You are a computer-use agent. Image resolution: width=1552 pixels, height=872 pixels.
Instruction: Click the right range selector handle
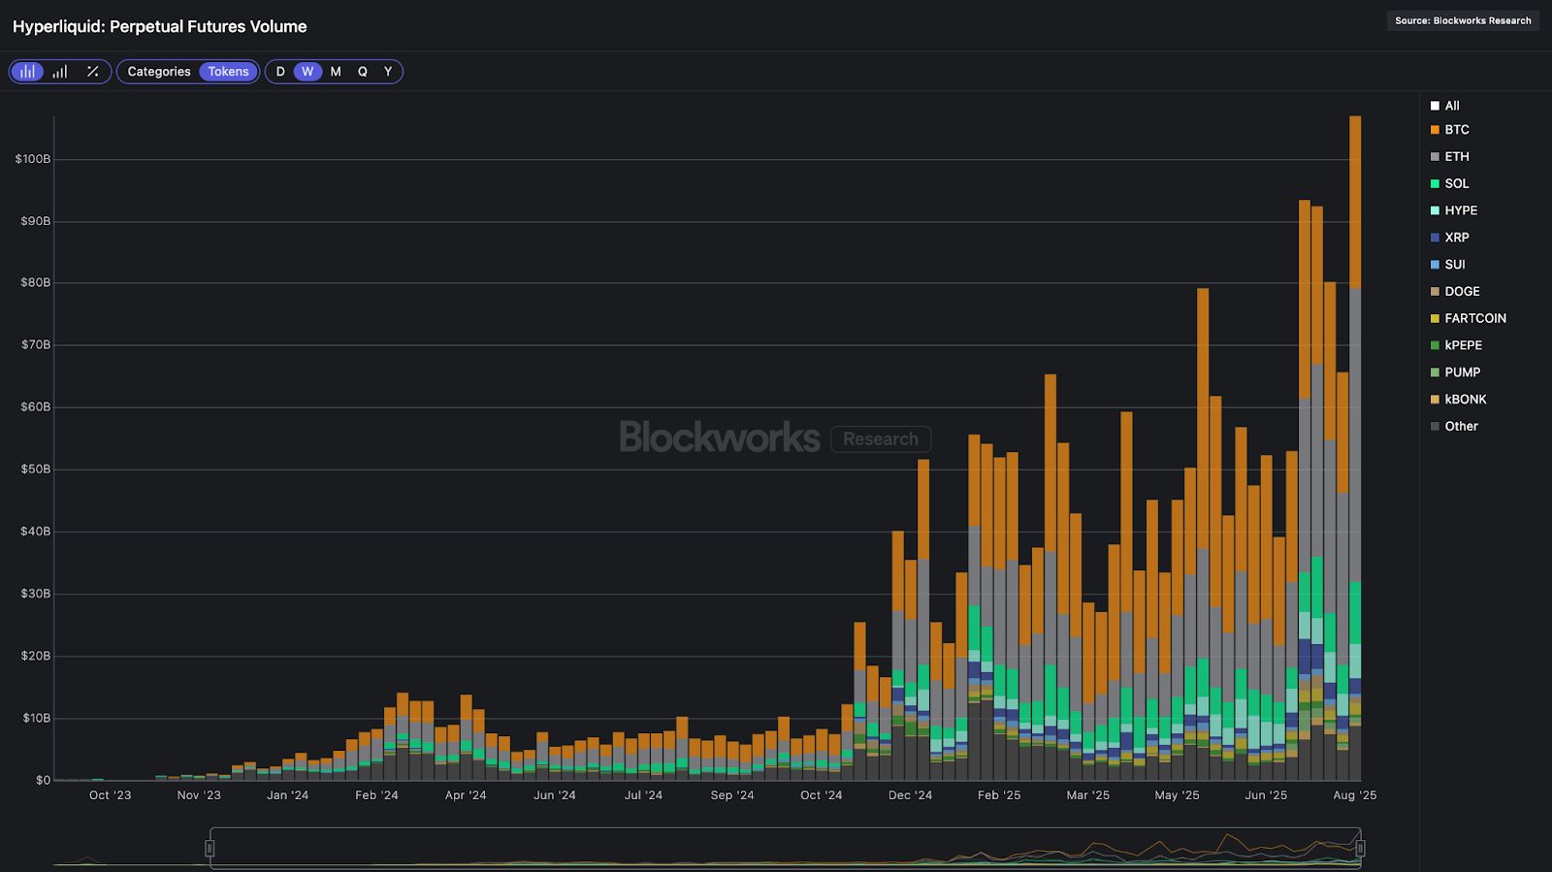click(x=1360, y=849)
